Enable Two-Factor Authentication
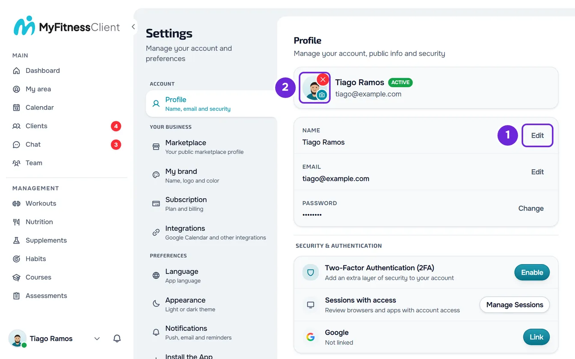This screenshot has height=359, width=575. point(532,272)
